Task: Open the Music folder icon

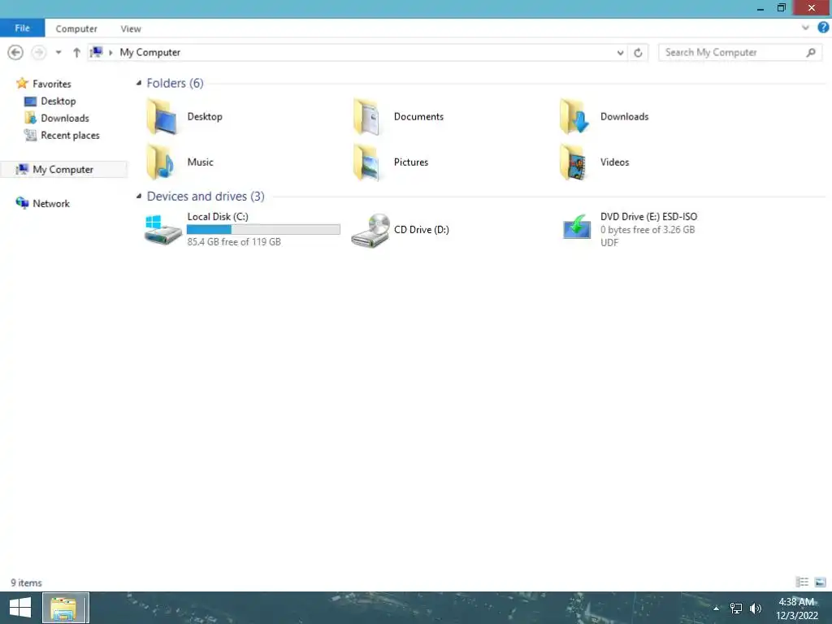Action: (162, 162)
